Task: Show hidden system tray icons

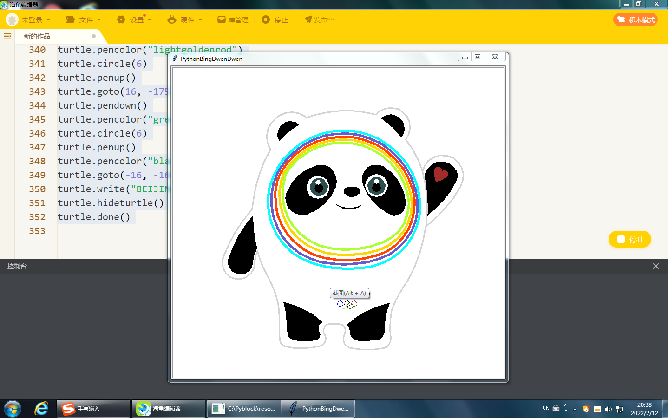Action: pos(575,409)
